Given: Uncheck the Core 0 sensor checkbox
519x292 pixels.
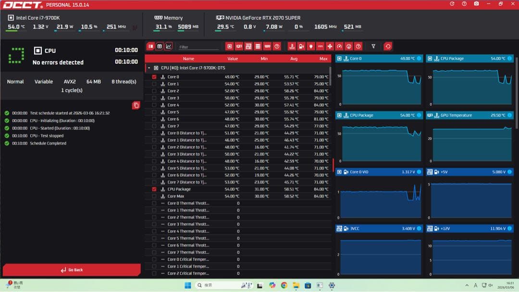Looking at the screenshot, I should [x=154, y=77].
